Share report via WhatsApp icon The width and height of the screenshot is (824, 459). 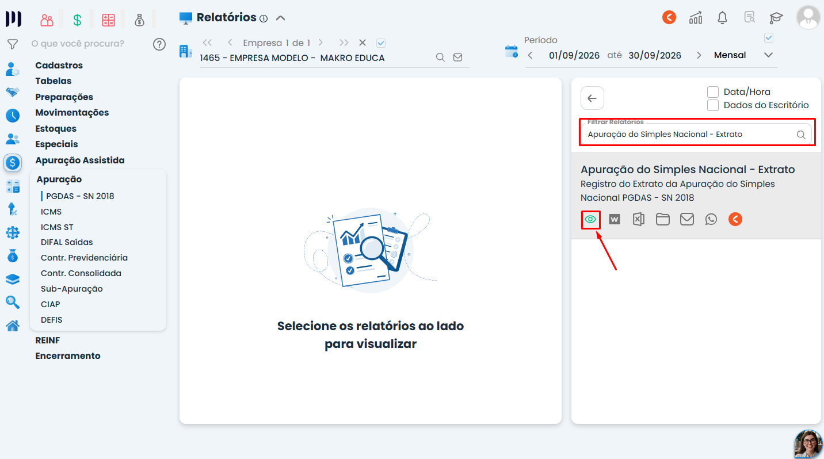click(x=711, y=219)
